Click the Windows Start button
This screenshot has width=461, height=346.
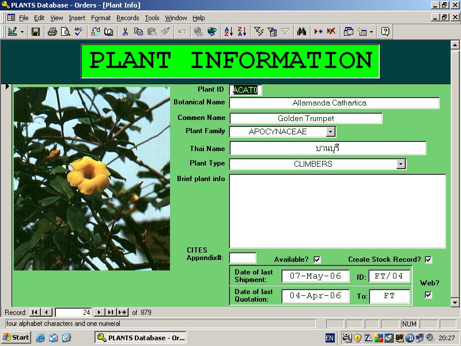tap(16, 337)
